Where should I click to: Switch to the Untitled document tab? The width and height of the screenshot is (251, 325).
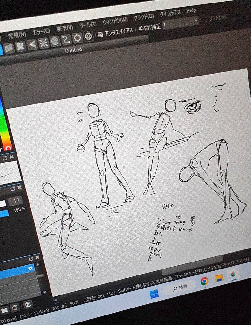73,50
